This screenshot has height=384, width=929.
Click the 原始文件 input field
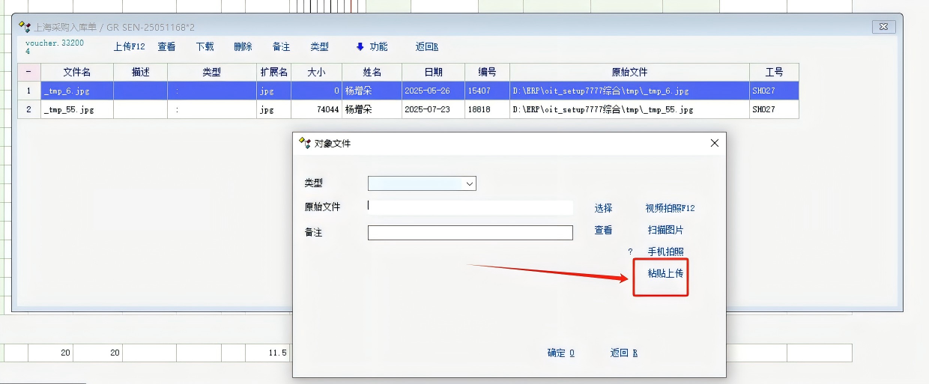pos(470,207)
